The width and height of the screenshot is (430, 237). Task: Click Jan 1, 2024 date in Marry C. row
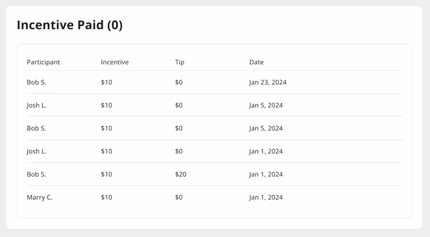[x=265, y=197]
